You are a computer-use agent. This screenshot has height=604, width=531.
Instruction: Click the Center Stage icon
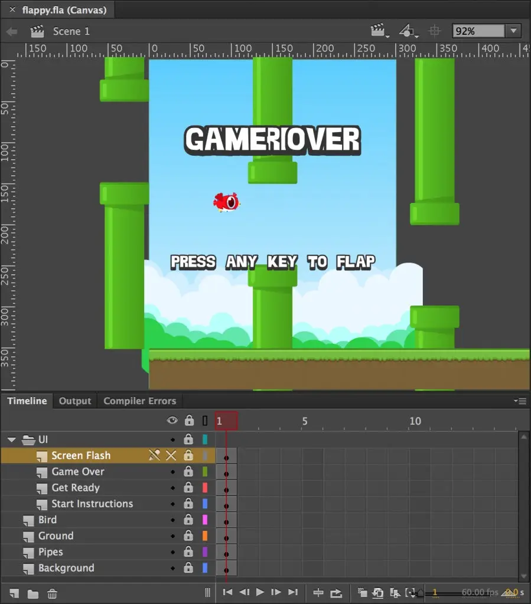(435, 31)
